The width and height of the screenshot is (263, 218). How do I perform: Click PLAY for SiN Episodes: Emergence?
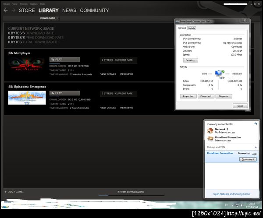pos(65,93)
